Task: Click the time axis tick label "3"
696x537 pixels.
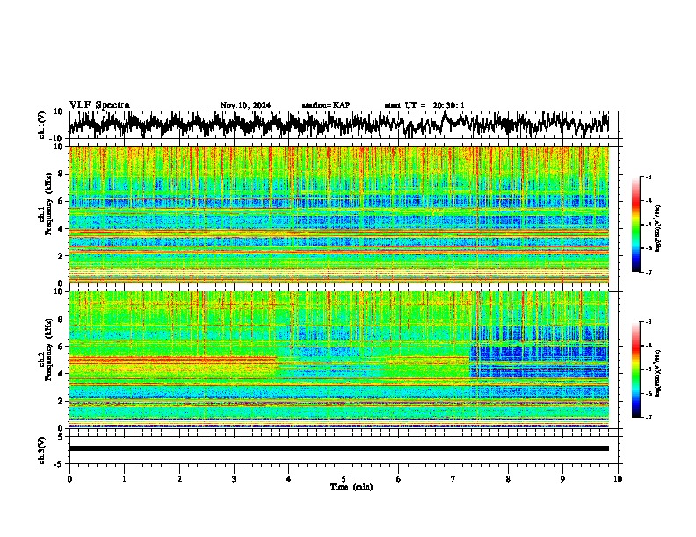Action: 234,479
